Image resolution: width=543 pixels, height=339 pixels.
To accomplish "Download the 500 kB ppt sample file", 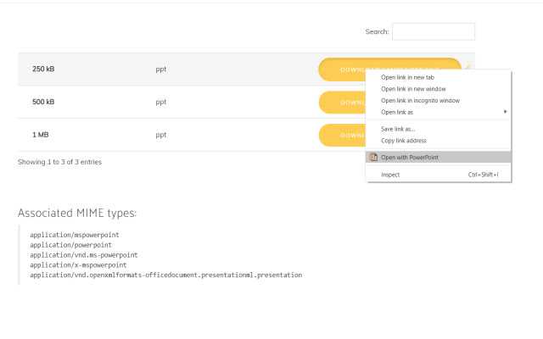I will coord(341,102).
